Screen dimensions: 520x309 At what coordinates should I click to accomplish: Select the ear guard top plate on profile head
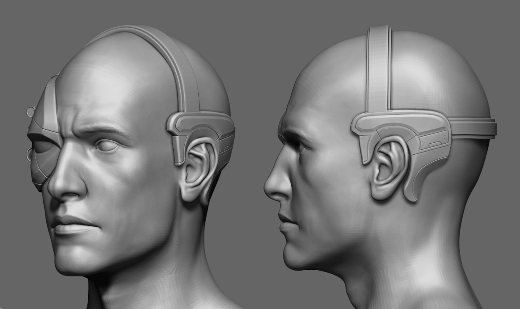(397, 123)
